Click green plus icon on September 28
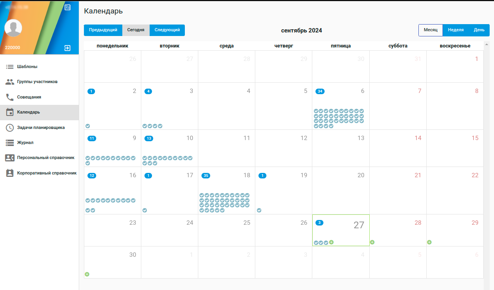This screenshot has width=494, height=290. [x=372, y=242]
